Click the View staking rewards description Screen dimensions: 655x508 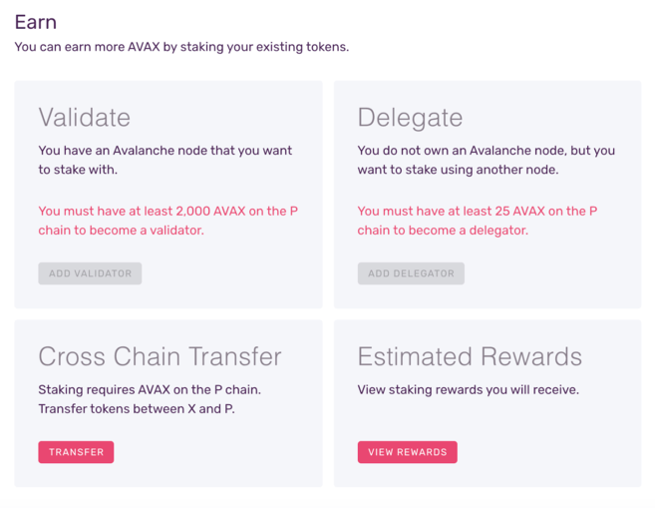[468, 389]
